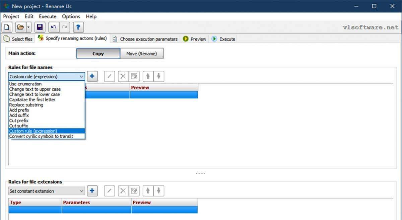The image size is (402, 220).
Task: Open the Execute menu
Action: (x=48, y=16)
